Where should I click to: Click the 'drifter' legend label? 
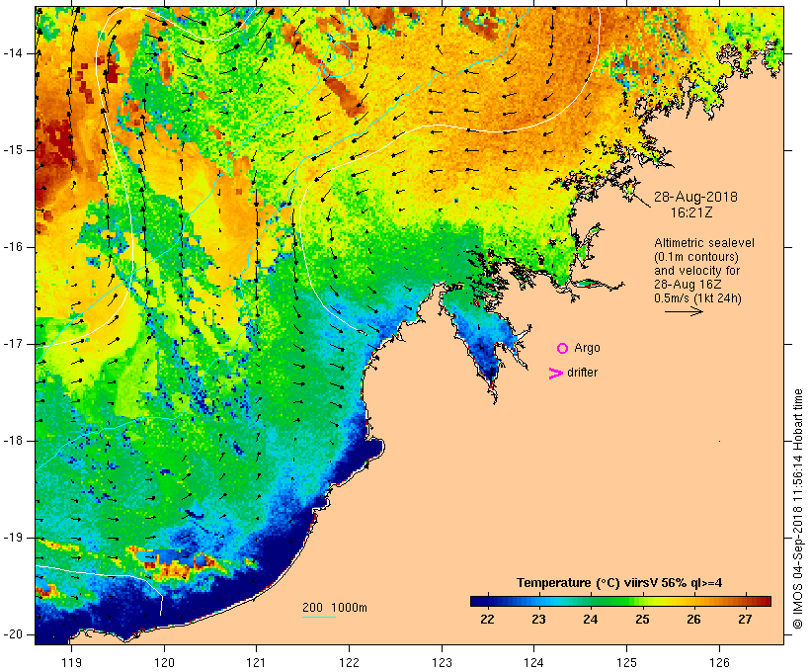pos(582,373)
